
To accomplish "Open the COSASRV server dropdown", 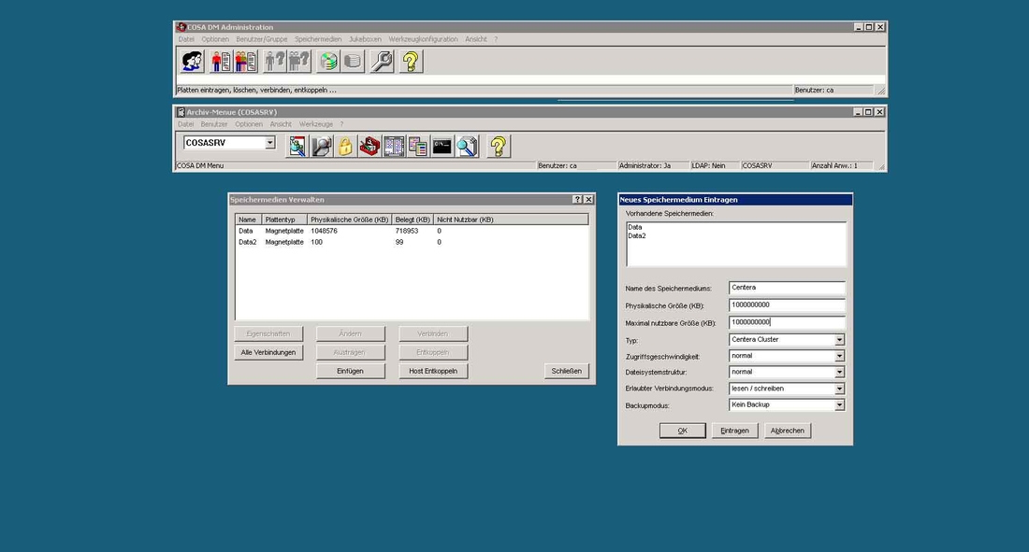I will click(x=271, y=142).
